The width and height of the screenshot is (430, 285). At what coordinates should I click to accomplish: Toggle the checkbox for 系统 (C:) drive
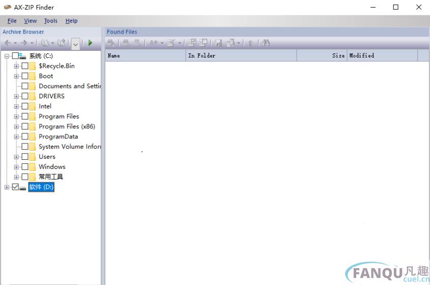tap(15, 56)
